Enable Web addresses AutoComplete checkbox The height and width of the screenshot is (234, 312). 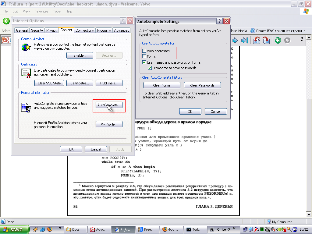pyautogui.click(x=144, y=51)
